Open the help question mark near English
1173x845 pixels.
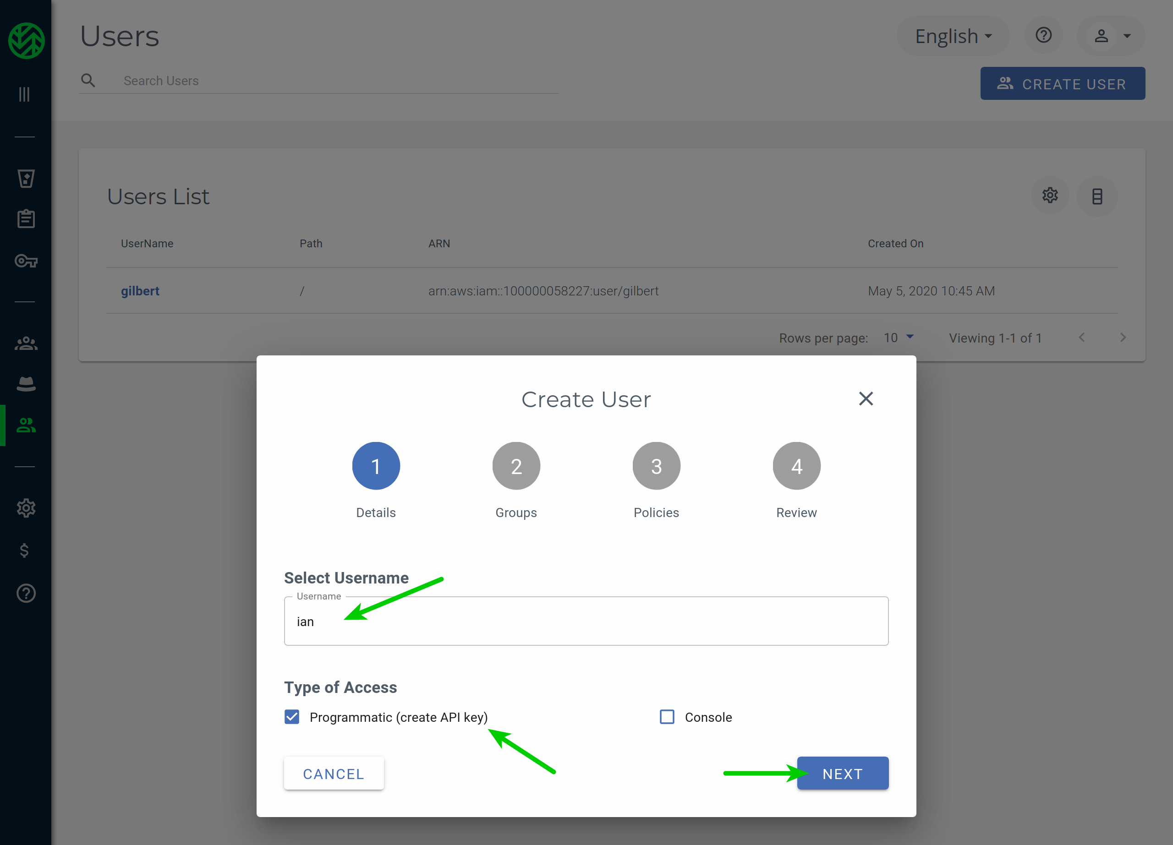[x=1044, y=35]
